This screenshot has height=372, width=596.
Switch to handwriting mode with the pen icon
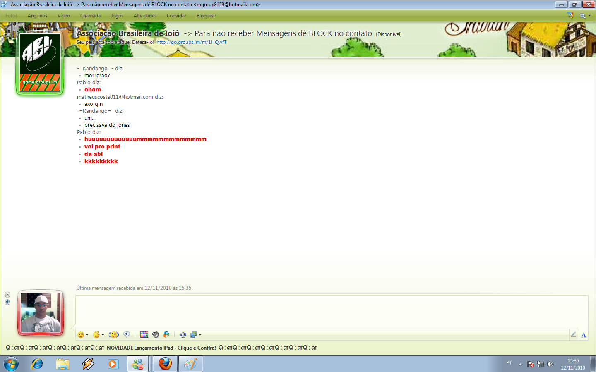(573, 335)
